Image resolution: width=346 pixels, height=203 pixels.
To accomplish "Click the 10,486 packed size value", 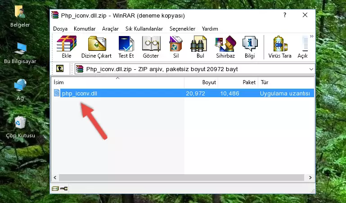I will 229,93.
